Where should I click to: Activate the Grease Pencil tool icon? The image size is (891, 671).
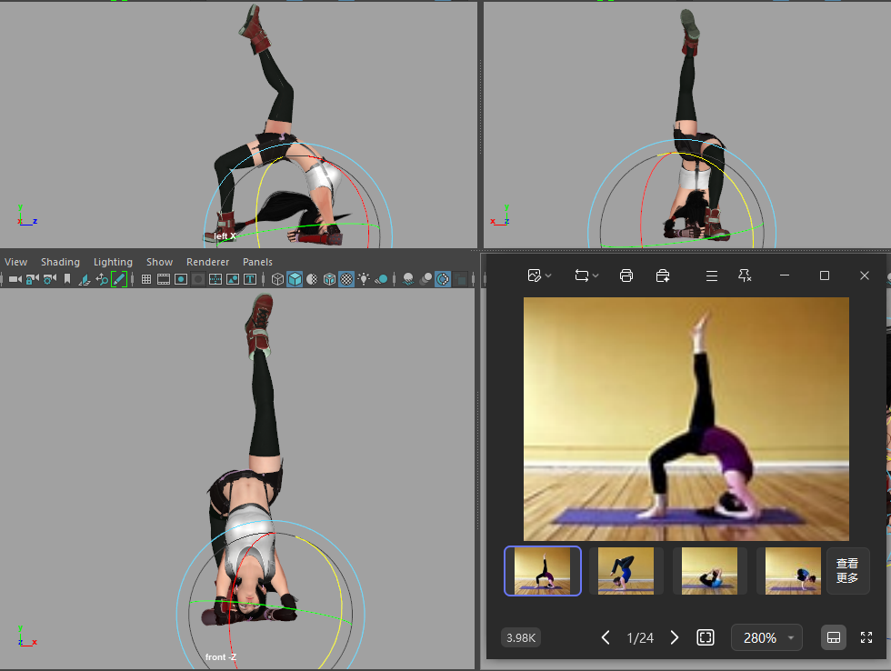[119, 279]
